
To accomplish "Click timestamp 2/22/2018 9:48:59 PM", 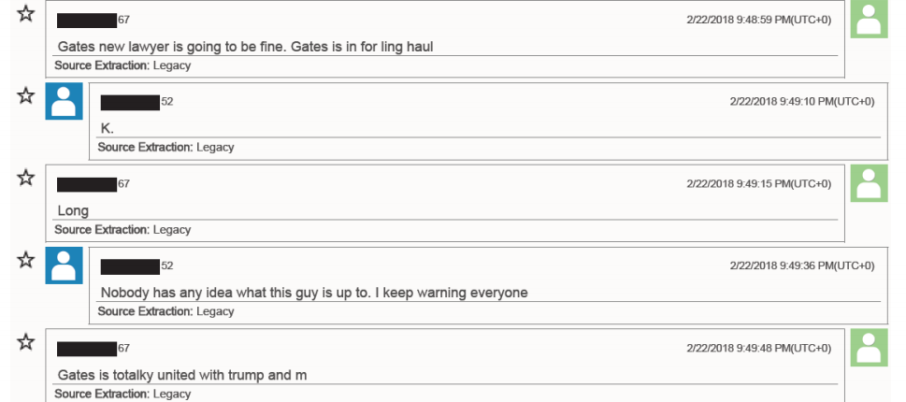I will 758,20.
